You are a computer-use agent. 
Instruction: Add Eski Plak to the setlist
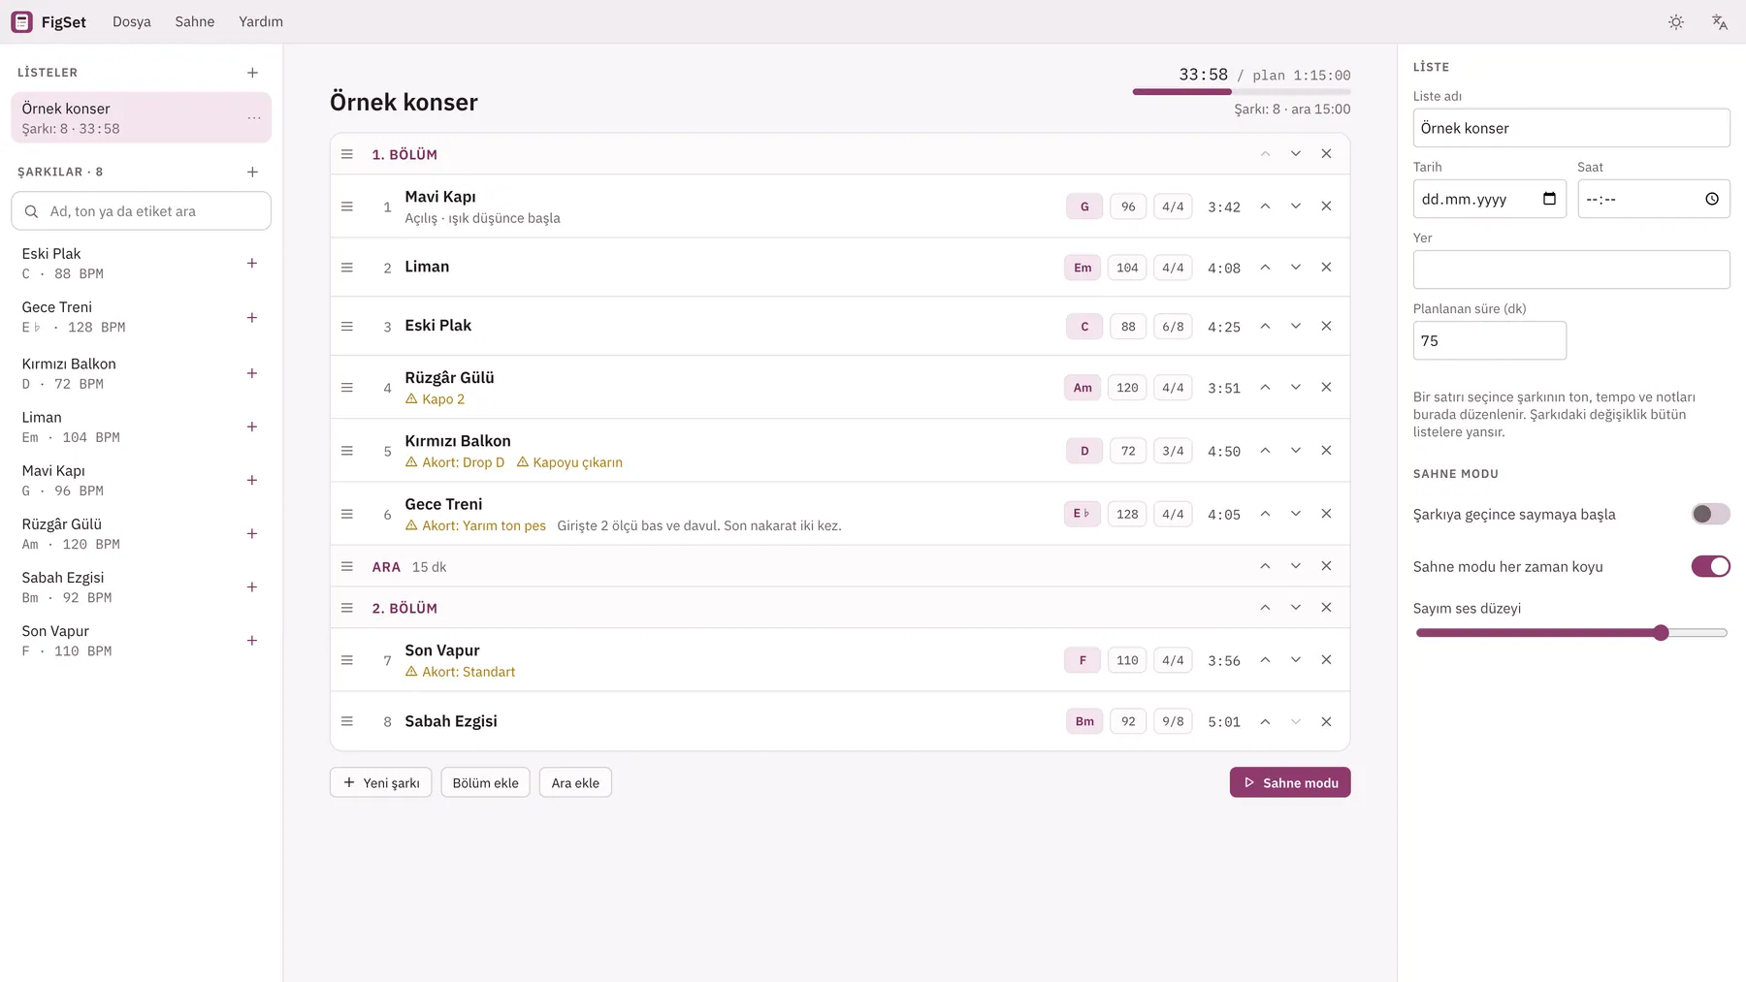coord(252,264)
